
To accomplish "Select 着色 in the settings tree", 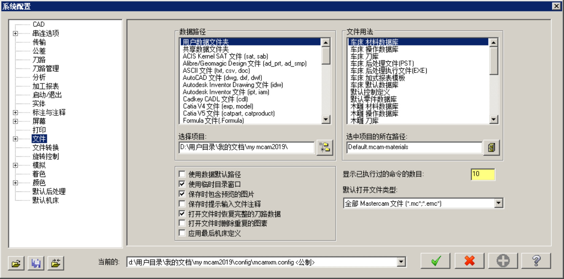I will [39, 174].
